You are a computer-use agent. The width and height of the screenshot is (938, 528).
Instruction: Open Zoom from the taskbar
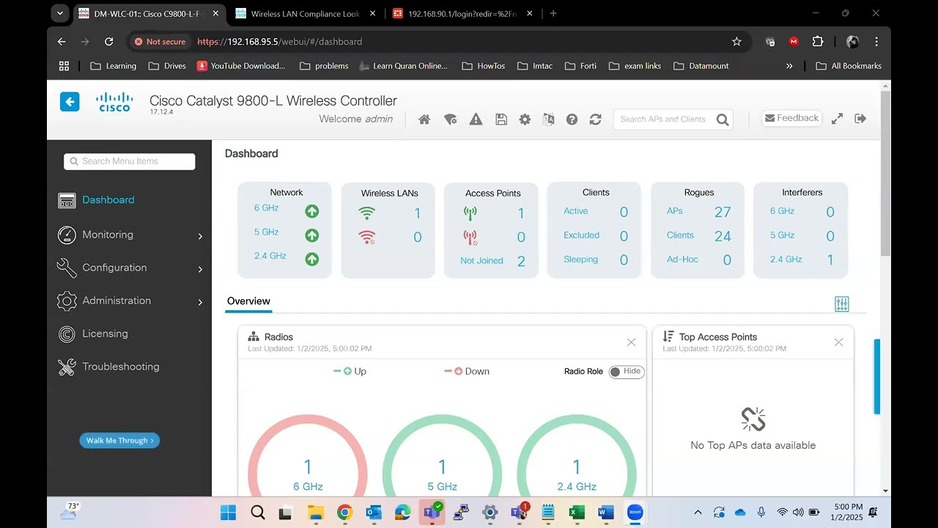[x=635, y=513]
